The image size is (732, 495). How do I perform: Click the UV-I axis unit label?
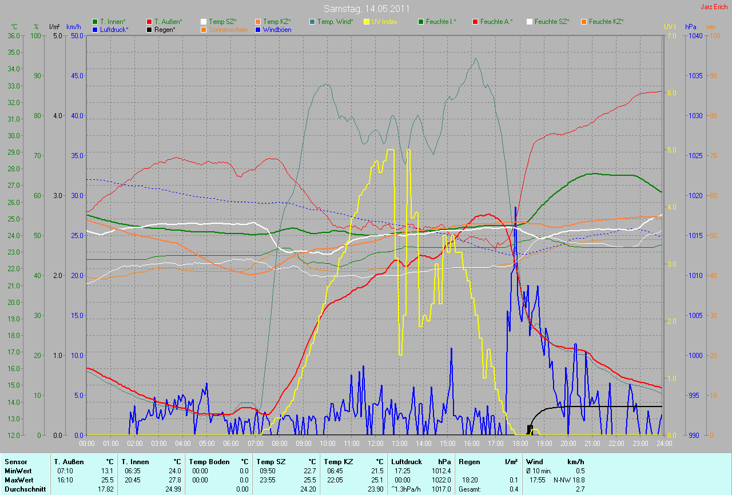pos(670,27)
